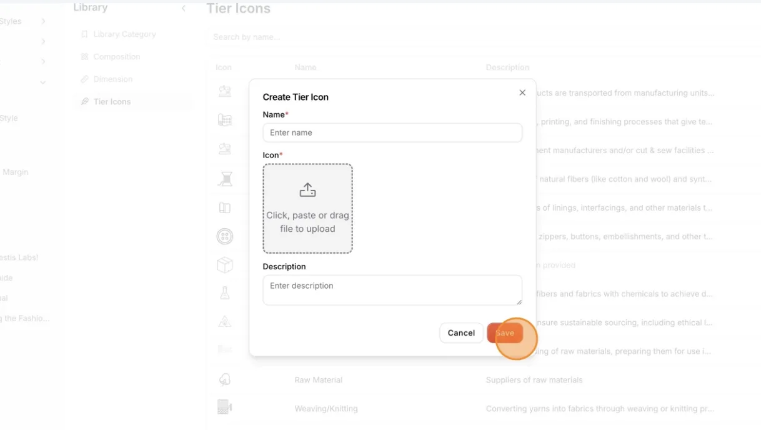Click the box icon in the 'provided' description row
The height and width of the screenshot is (430, 761).
pos(225,265)
